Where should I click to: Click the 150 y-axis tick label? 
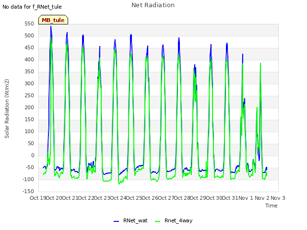29,119
